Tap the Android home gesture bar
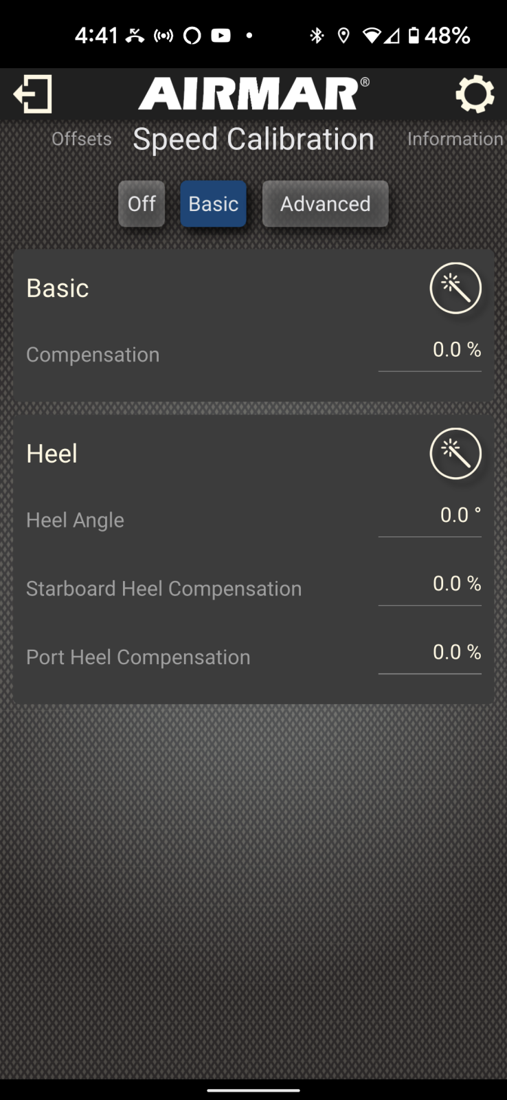The width and height of the screenshot is (507, 1100). pos(253,1090)
